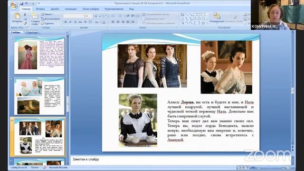Open the Дизайн ribbon tab
304x171 pixels.
(x=55, y=9)
